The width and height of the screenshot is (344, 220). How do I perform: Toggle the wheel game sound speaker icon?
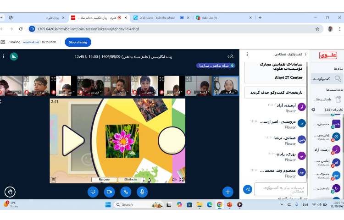(174, 180)
